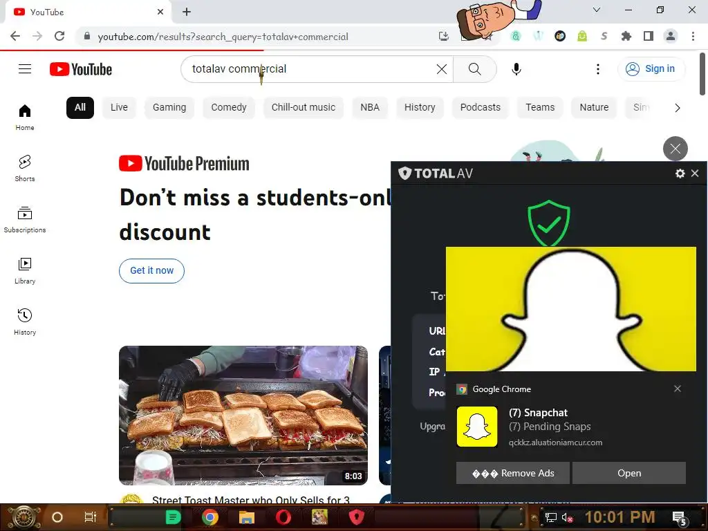The height and width of the screenshot is (531, 708).
Task: Open History in sidebar
Action: tap(25, 322)
